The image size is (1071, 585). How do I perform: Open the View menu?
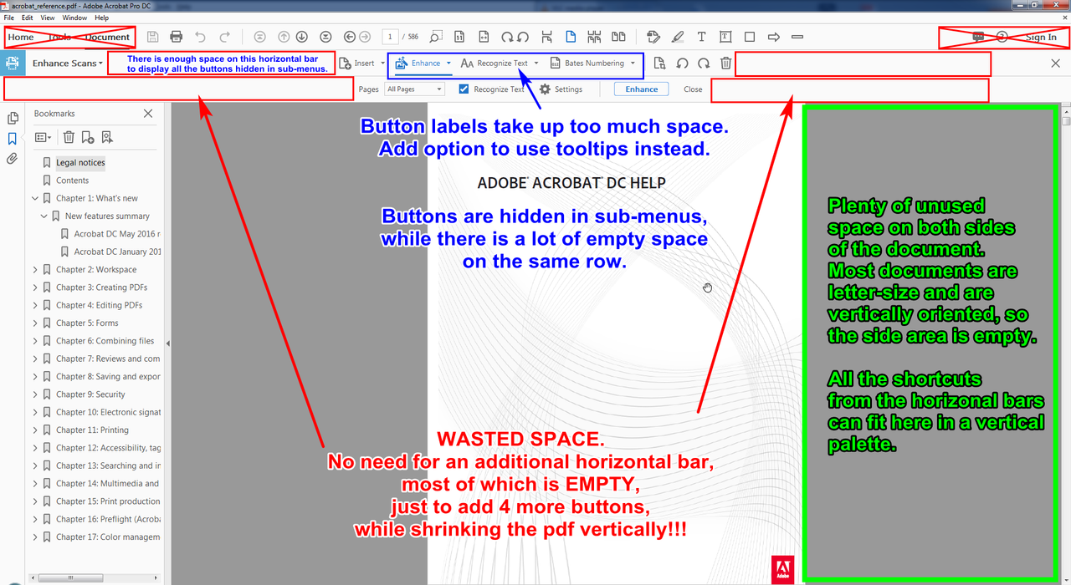tap(48, 18)
